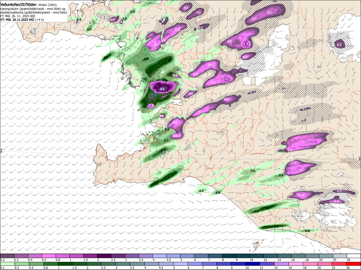The width and height of the screenshot is (361, 270).
Task: Select the darkest green 1 rain legend swatch
Action: (x=65, y=264)
